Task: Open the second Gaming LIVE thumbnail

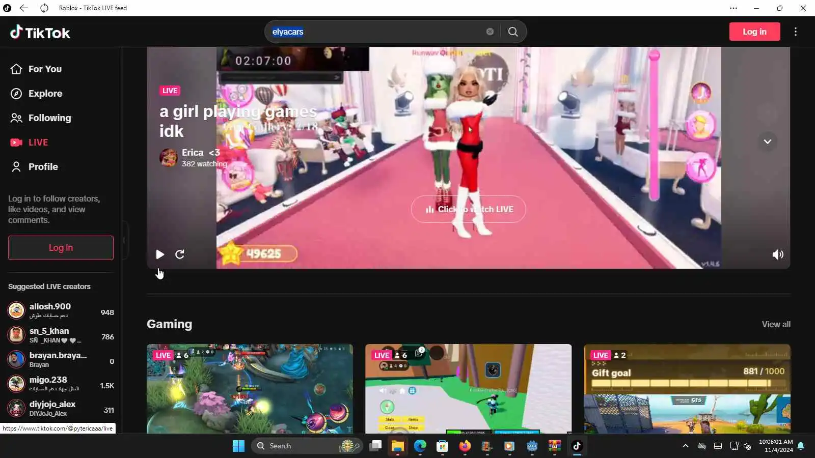Action: (x=468, y=389)
